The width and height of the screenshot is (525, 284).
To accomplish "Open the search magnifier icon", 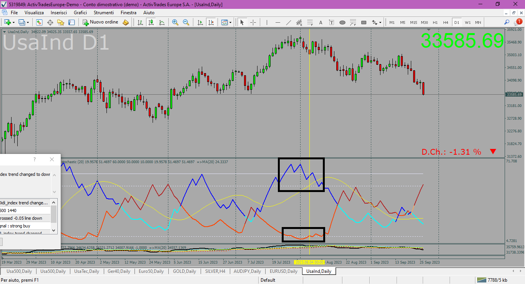I will click(x=507, y=22).
